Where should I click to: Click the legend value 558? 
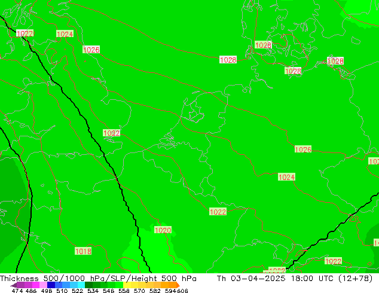click(x=124, y=291)
